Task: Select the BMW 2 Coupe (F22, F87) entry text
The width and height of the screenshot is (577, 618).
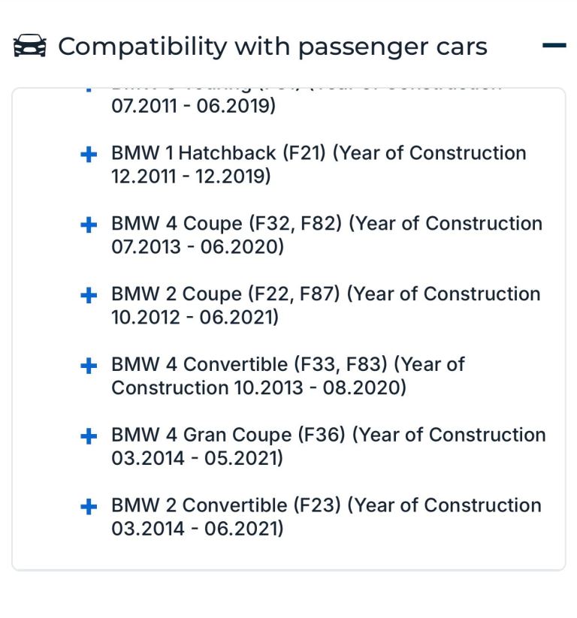Action: tap(326, 306)
